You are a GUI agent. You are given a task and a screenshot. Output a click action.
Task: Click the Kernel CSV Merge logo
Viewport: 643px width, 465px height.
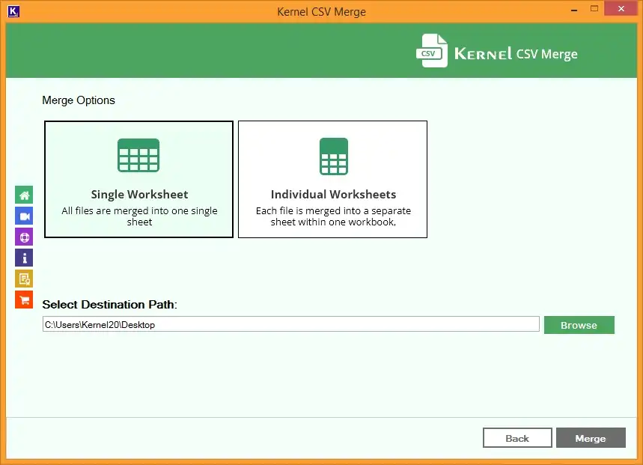pos(496,51)
